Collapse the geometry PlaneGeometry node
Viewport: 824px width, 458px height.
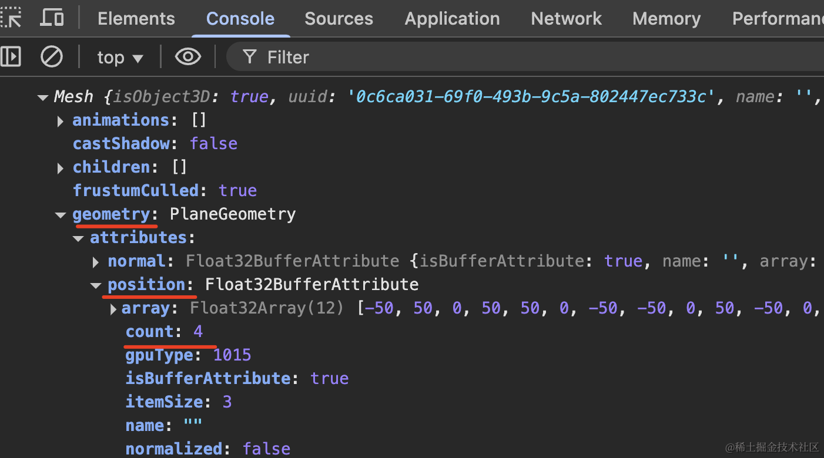(x=60, y=215)
